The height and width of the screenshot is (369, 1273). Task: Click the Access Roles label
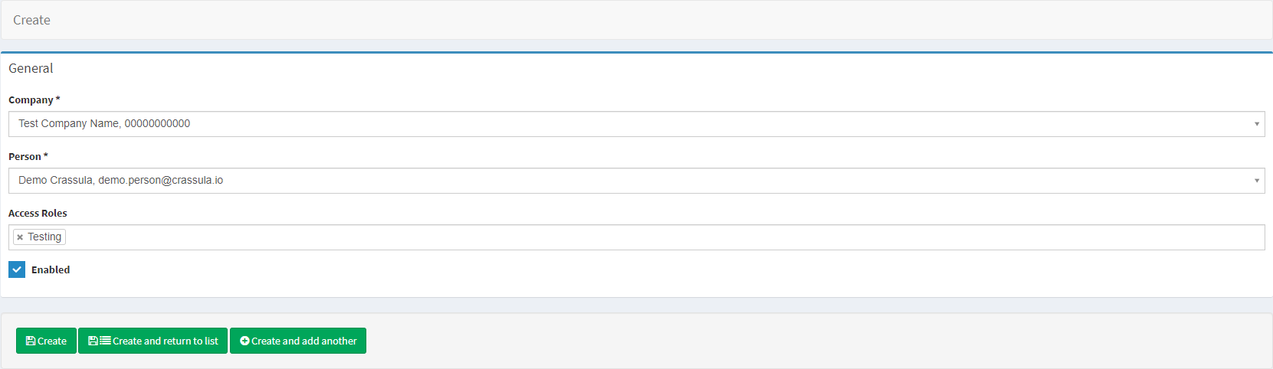point(38,213)
